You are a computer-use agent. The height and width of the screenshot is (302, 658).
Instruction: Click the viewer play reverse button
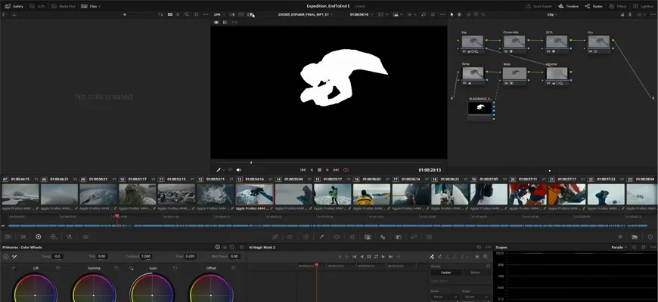pos(311,170)
